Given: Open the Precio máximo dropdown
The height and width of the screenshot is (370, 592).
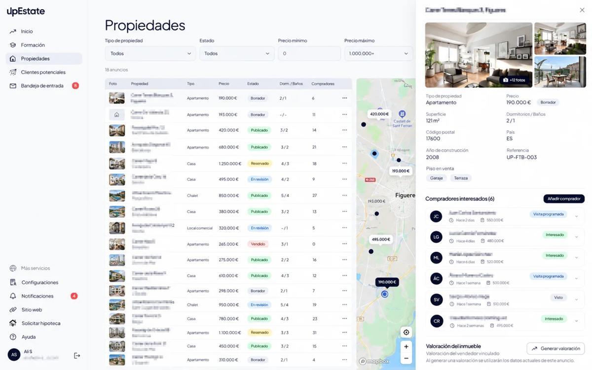Looking at the screenshot, I should coord(378,53).
